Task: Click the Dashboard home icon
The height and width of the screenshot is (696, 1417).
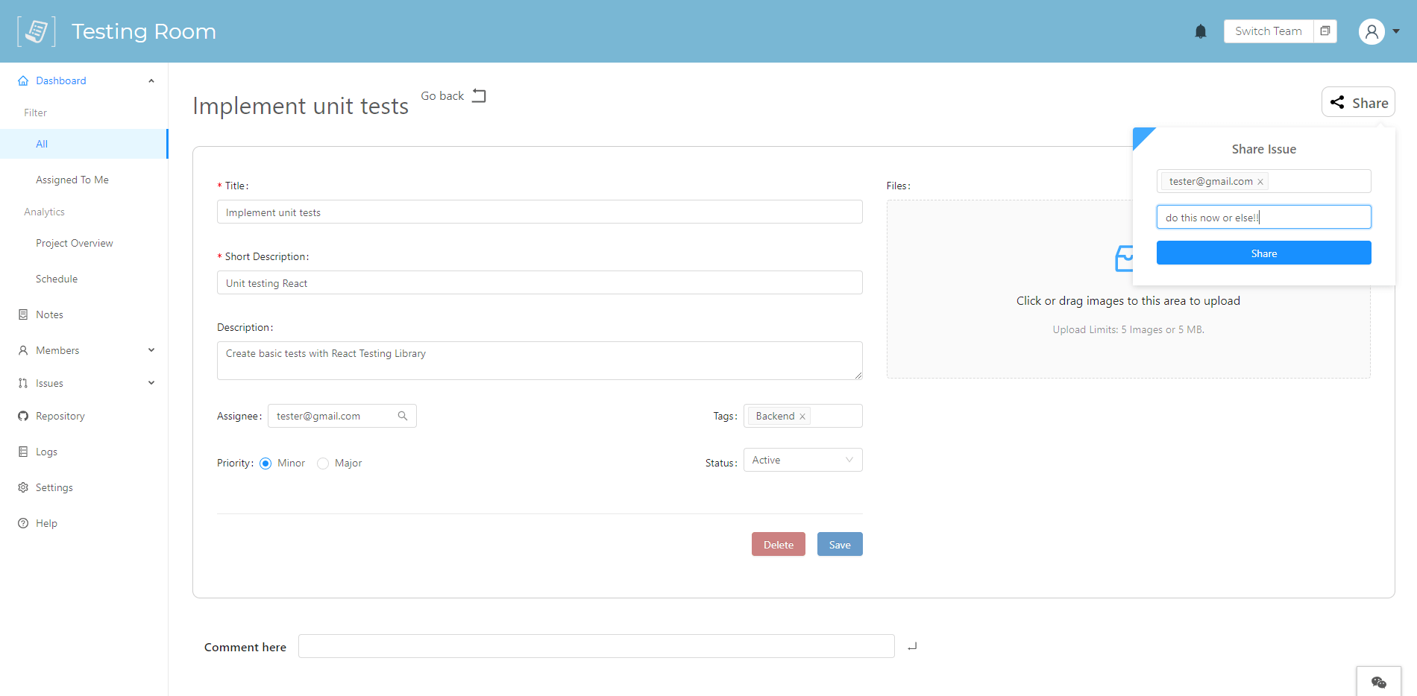Action: point(23,80)
